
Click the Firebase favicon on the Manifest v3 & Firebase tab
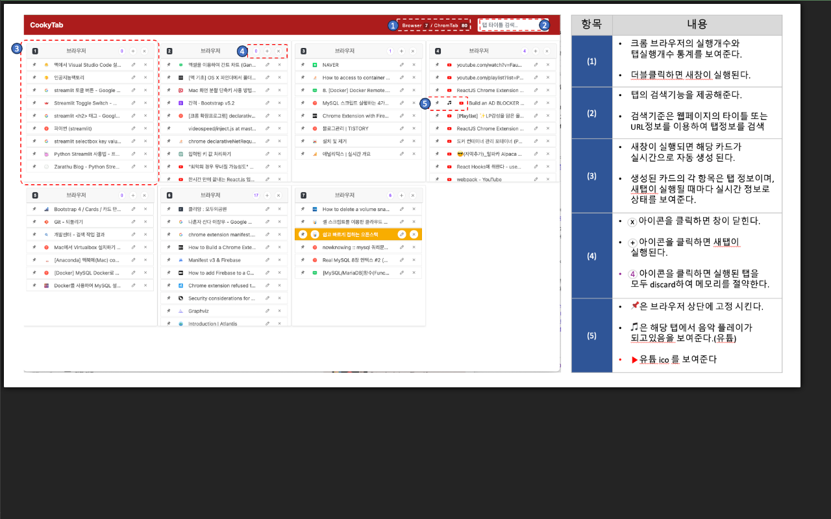pyautogui.click(x=181, y=260)
